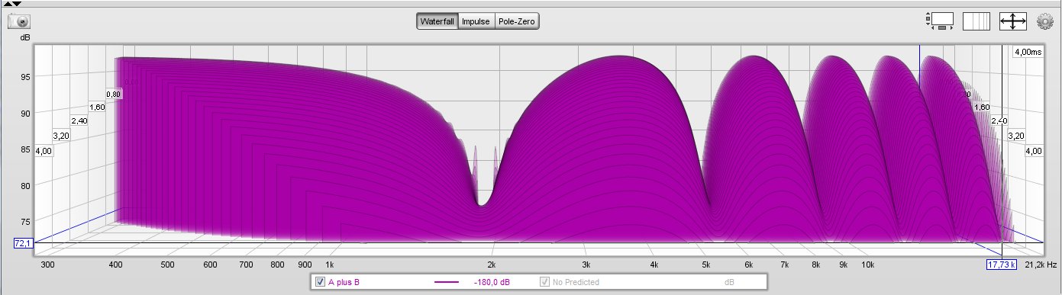This screenshot has width=1062, height=295.
Task: Click the 1k frequency axis label
Action: tap(331, 265)
